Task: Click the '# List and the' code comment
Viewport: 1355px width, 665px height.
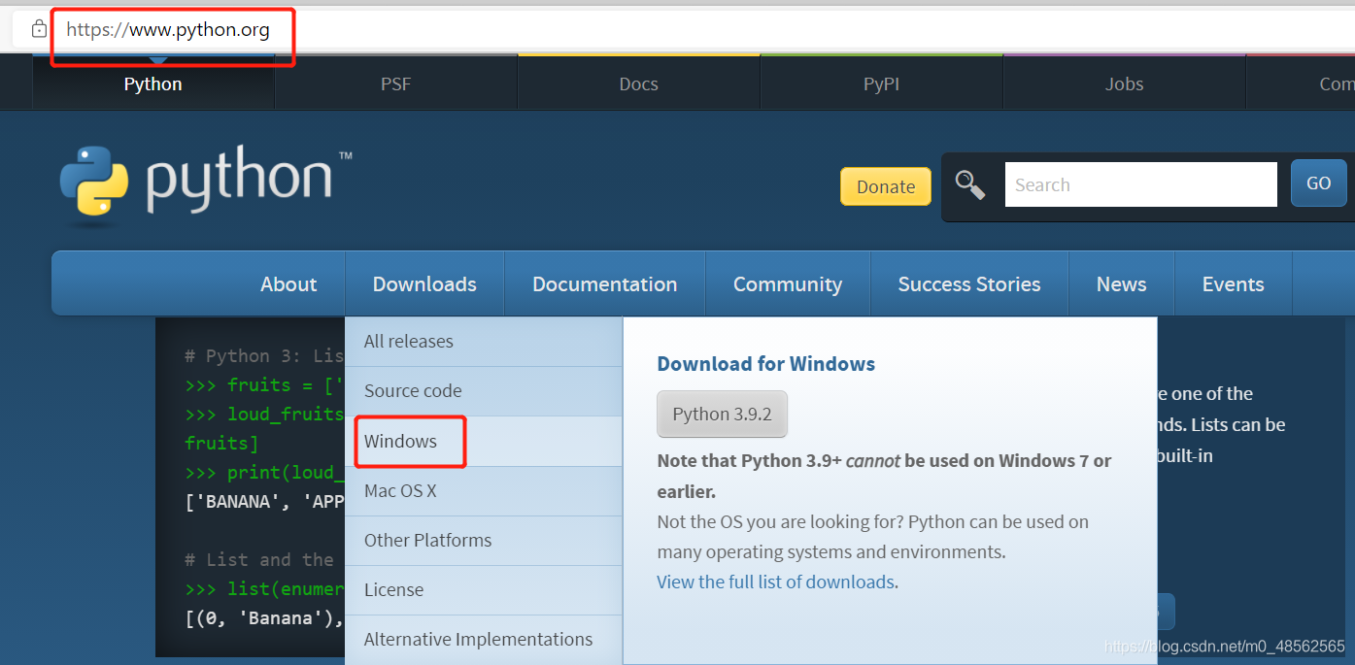Action: (260, 560)
